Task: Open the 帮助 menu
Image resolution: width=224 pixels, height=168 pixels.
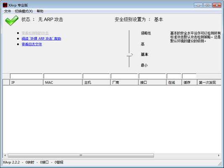Action: tap(40, 11)
